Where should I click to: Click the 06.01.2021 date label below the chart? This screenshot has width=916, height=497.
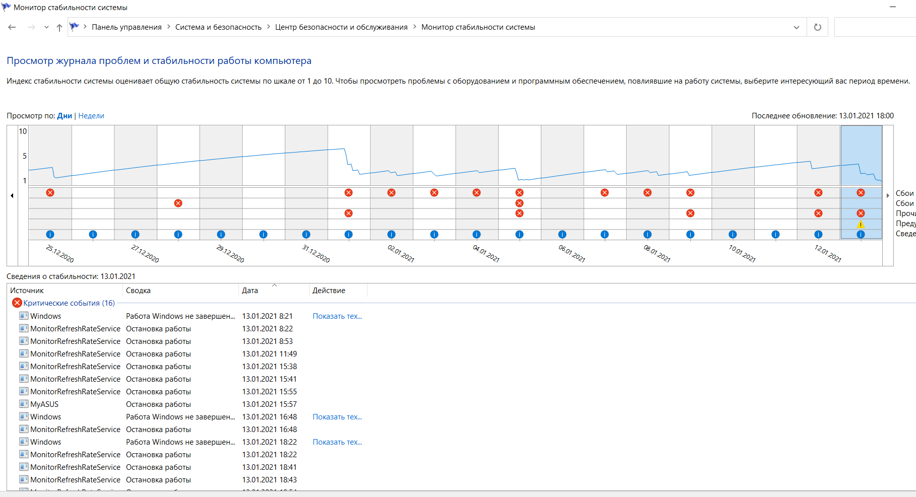click(x=572, y=253)
